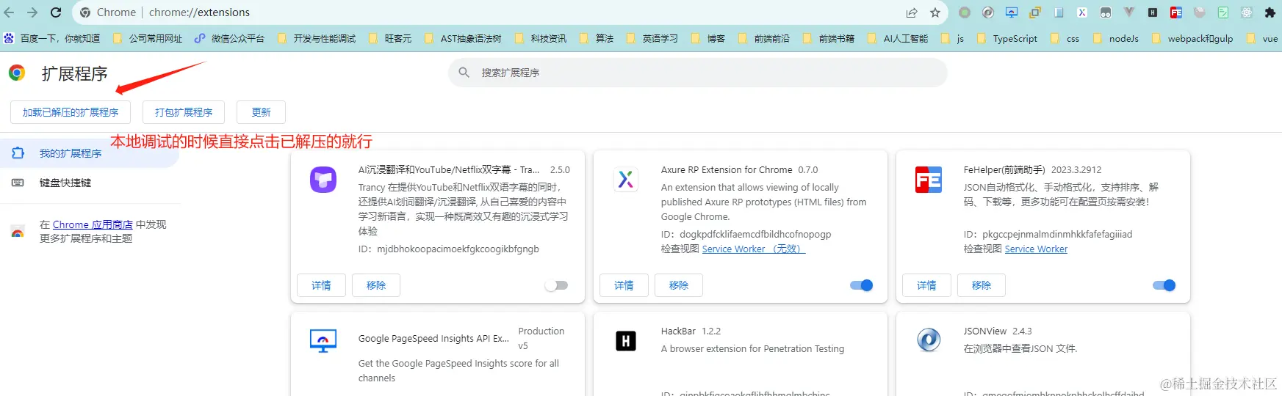Expand the nodeJs bookmark folder
Viewport: 1282px width, 396px height.
[1116, 38]
